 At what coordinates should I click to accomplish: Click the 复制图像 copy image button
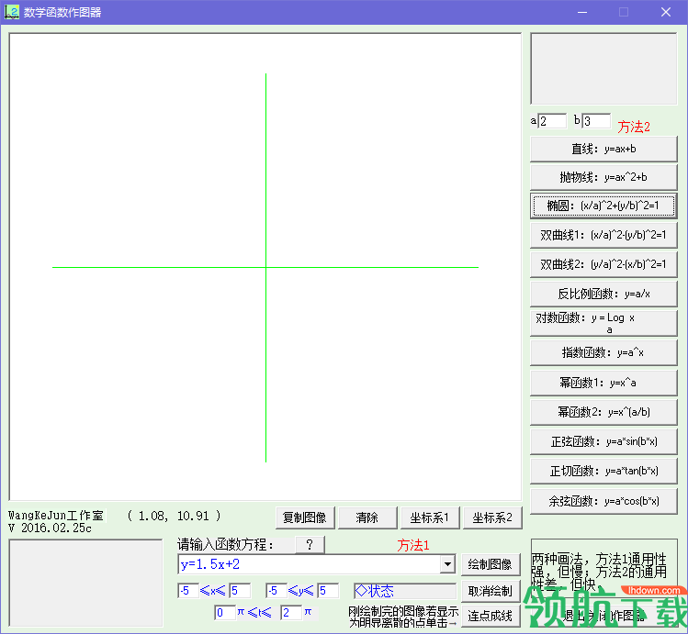305,517
